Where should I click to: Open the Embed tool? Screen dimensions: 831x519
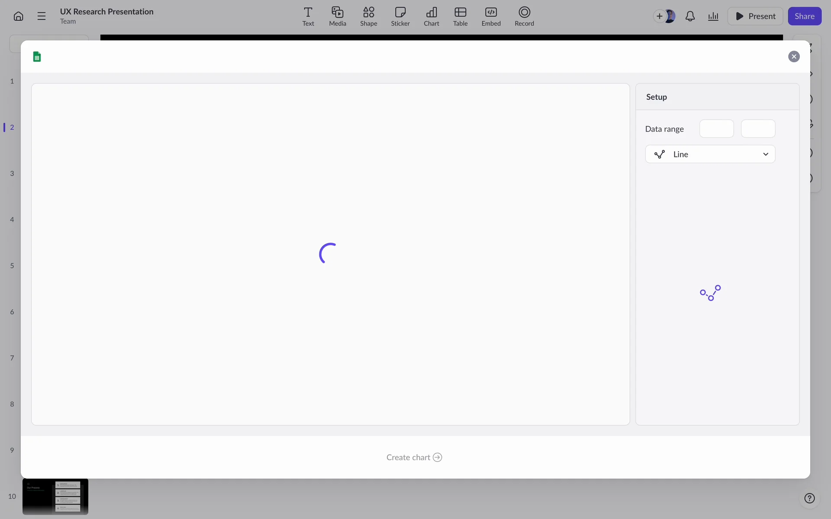click(491, 16)
